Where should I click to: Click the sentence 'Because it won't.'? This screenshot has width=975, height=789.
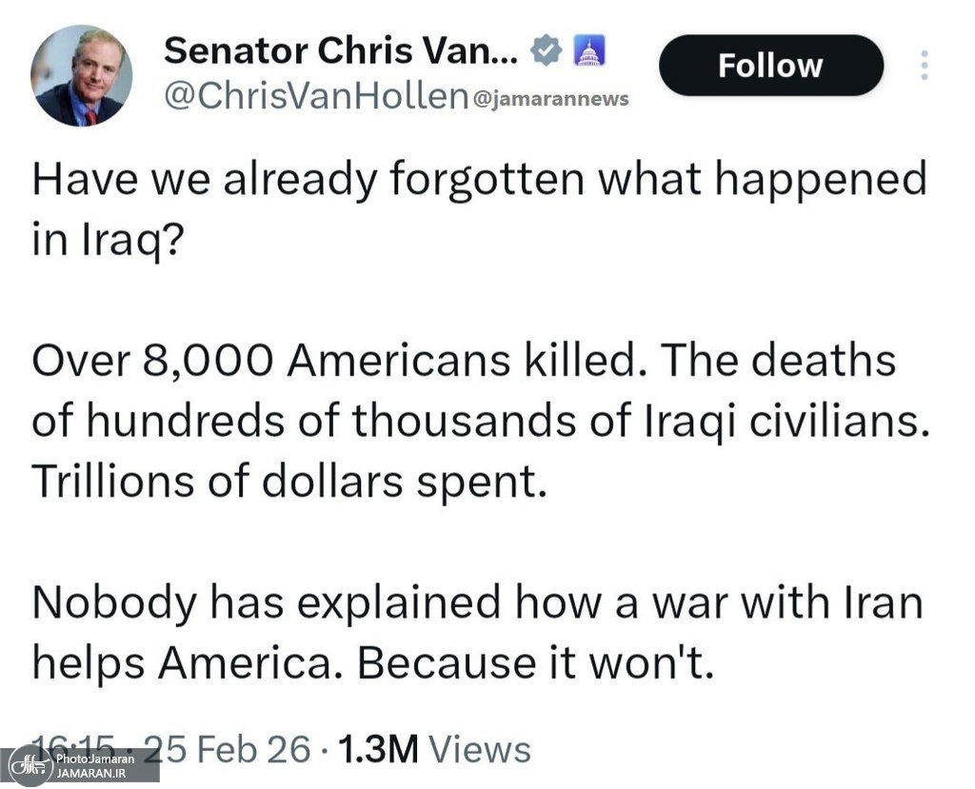point(535,663)
